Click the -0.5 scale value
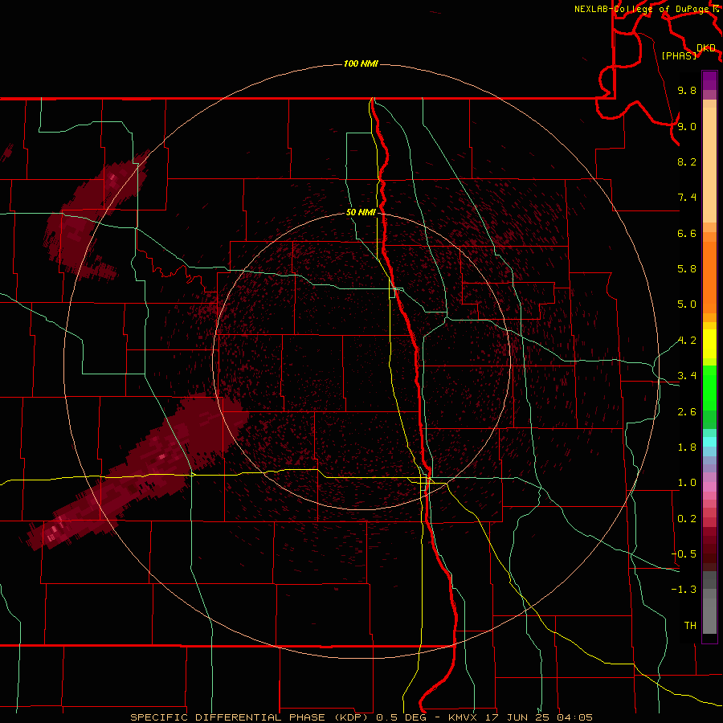 tap(684, 554)
